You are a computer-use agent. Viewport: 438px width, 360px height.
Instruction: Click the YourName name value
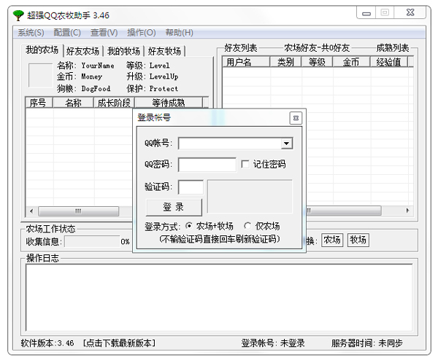(x=98, y=66)
